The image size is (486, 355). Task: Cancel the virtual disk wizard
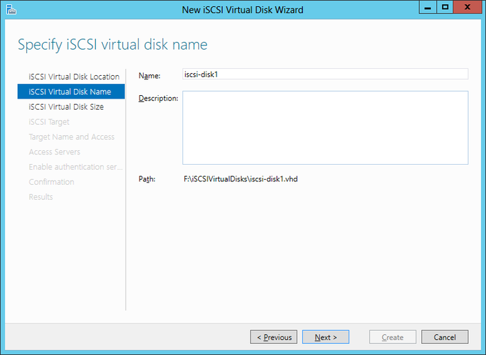pyautogui.click(x=445, y=337)
